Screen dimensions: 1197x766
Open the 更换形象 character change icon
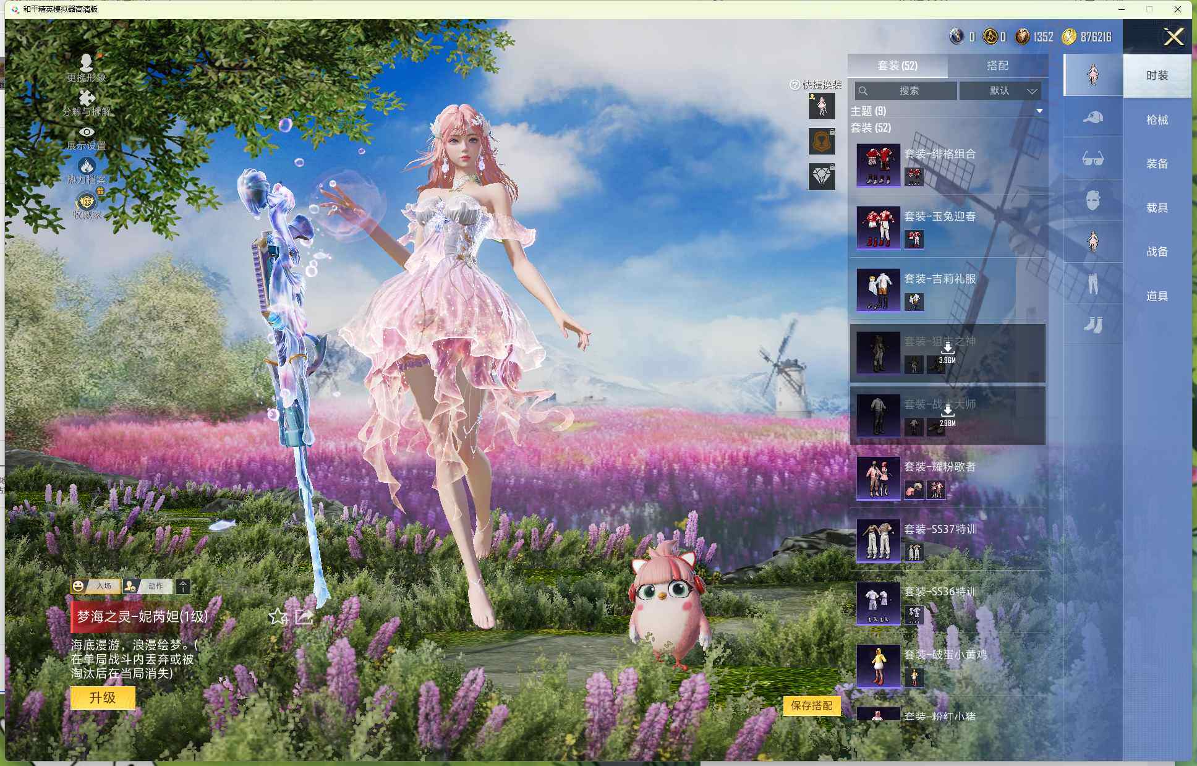(87, 63)
